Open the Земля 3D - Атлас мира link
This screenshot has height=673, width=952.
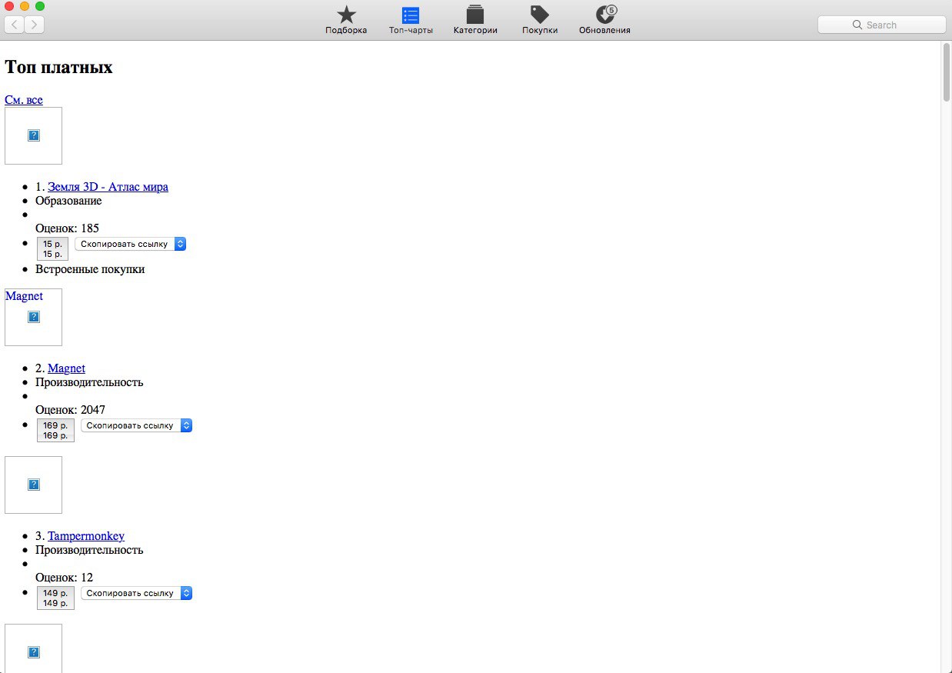108,187
